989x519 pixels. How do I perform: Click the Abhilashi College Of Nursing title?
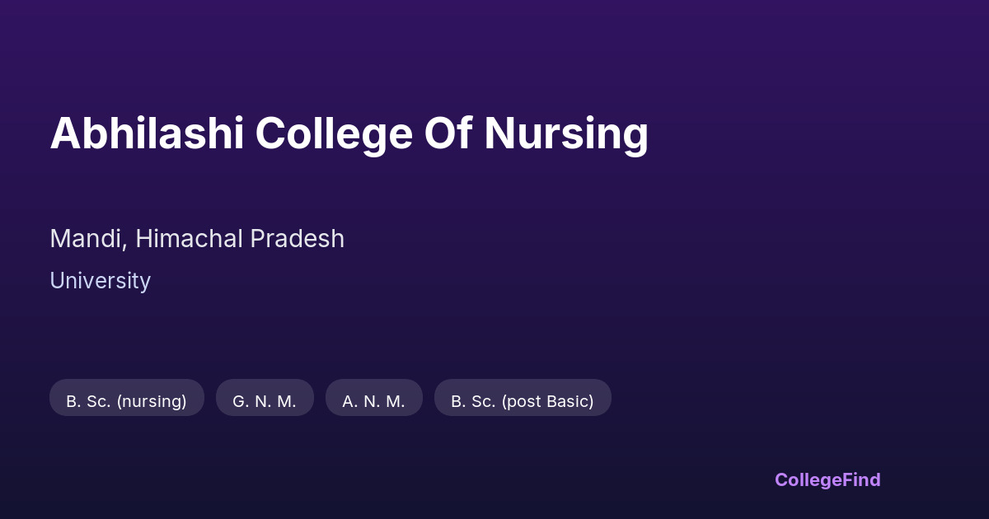(x=349, y=133)
